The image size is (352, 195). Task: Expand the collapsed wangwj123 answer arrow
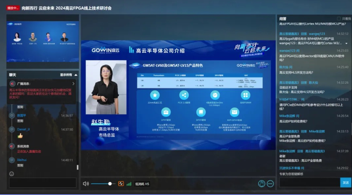point(346,43)
